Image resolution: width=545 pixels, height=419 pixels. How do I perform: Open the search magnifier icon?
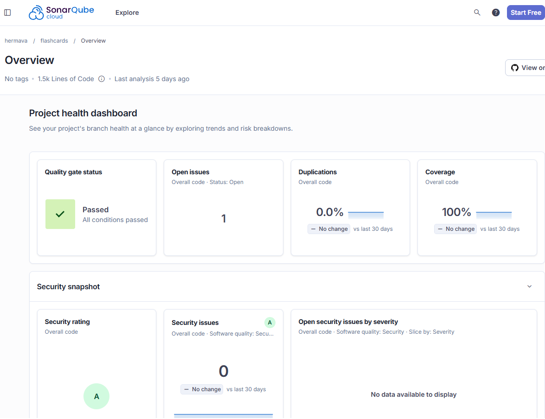tap(477, 13)
